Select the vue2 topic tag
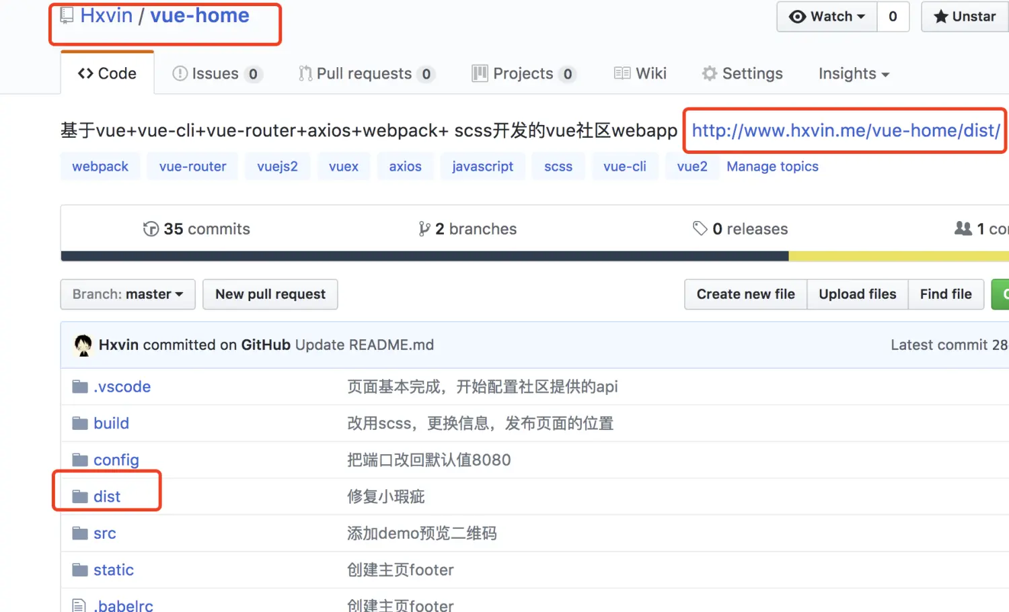Viewport: 1009px width, 612px height. pos(692,167)
